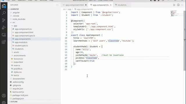Screen dimensions: 186x104
Task: Open editor more actions ellipsis
Action: pos(182,5)
